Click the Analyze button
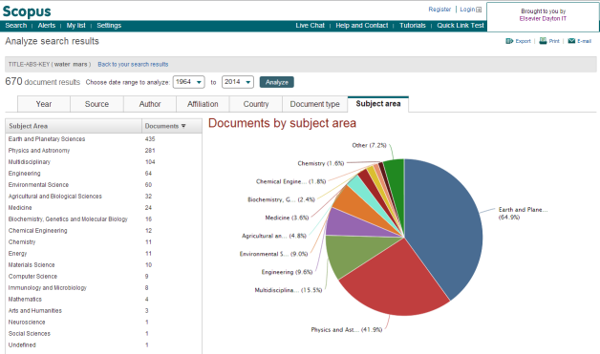600x354 pixels. [x=277, y=82]
